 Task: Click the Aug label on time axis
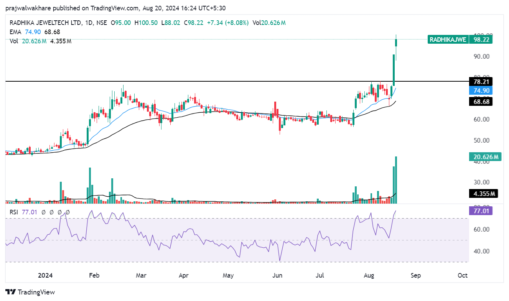[x=369, y=275]
